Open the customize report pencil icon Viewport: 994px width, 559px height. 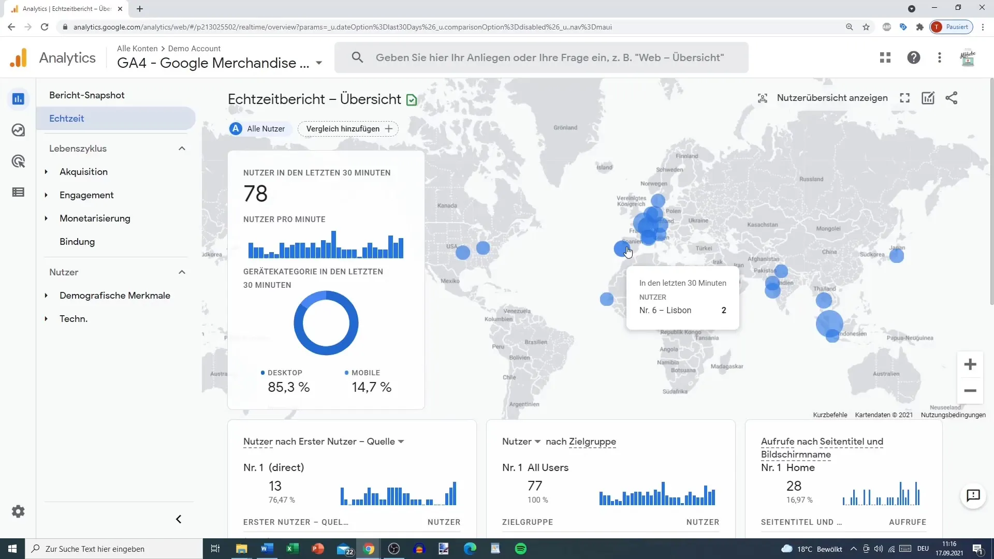[x=928, y=98]
